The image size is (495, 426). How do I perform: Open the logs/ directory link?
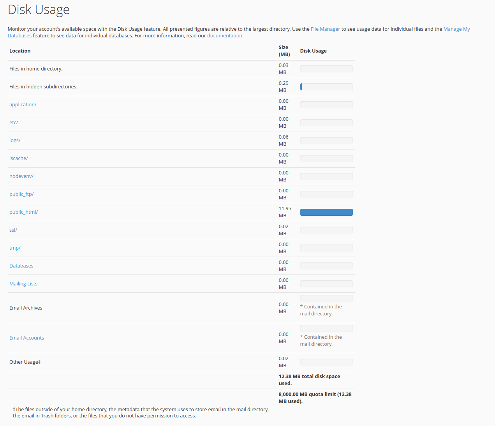coord(15,141)
